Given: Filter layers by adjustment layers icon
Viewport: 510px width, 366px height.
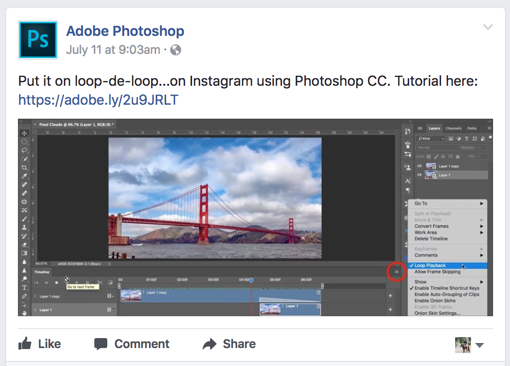Looking at the screenshot, I should 459,139.
